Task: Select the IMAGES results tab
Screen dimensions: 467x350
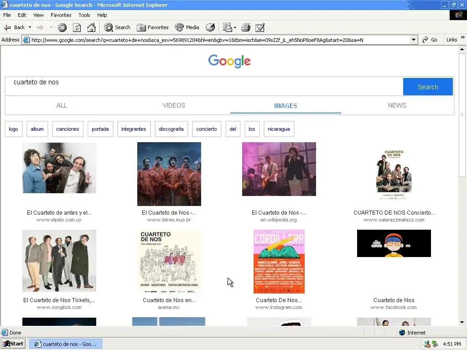Action: tap(285, 106)
